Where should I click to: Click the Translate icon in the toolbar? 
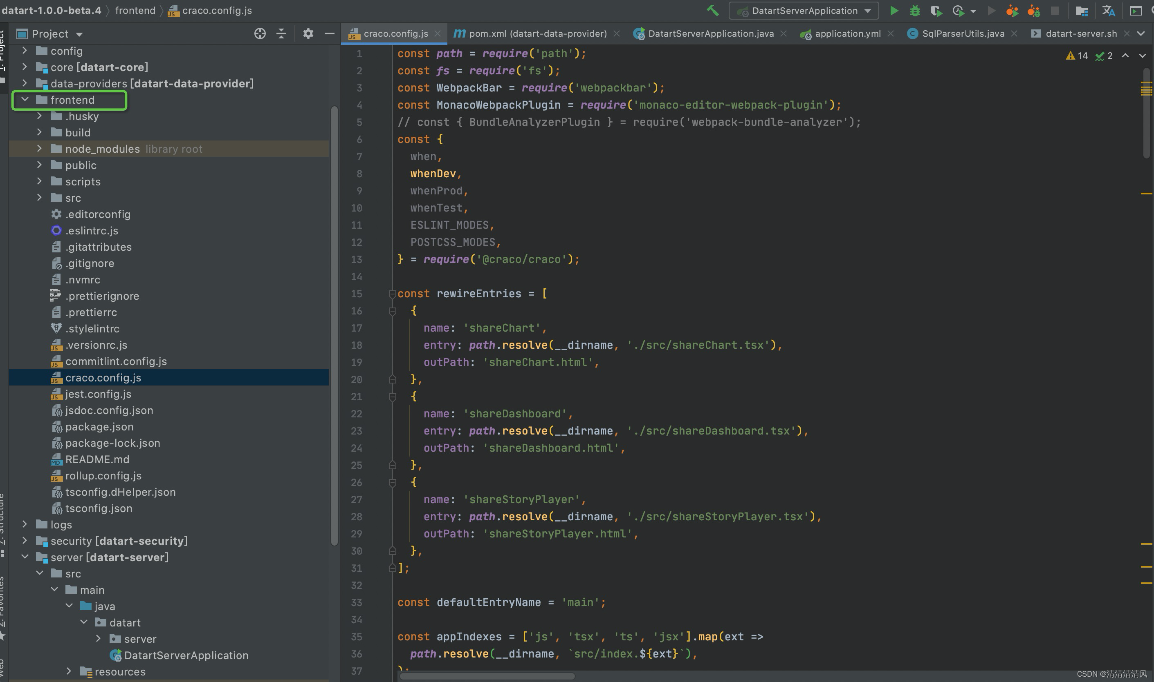click(1108, 11)
